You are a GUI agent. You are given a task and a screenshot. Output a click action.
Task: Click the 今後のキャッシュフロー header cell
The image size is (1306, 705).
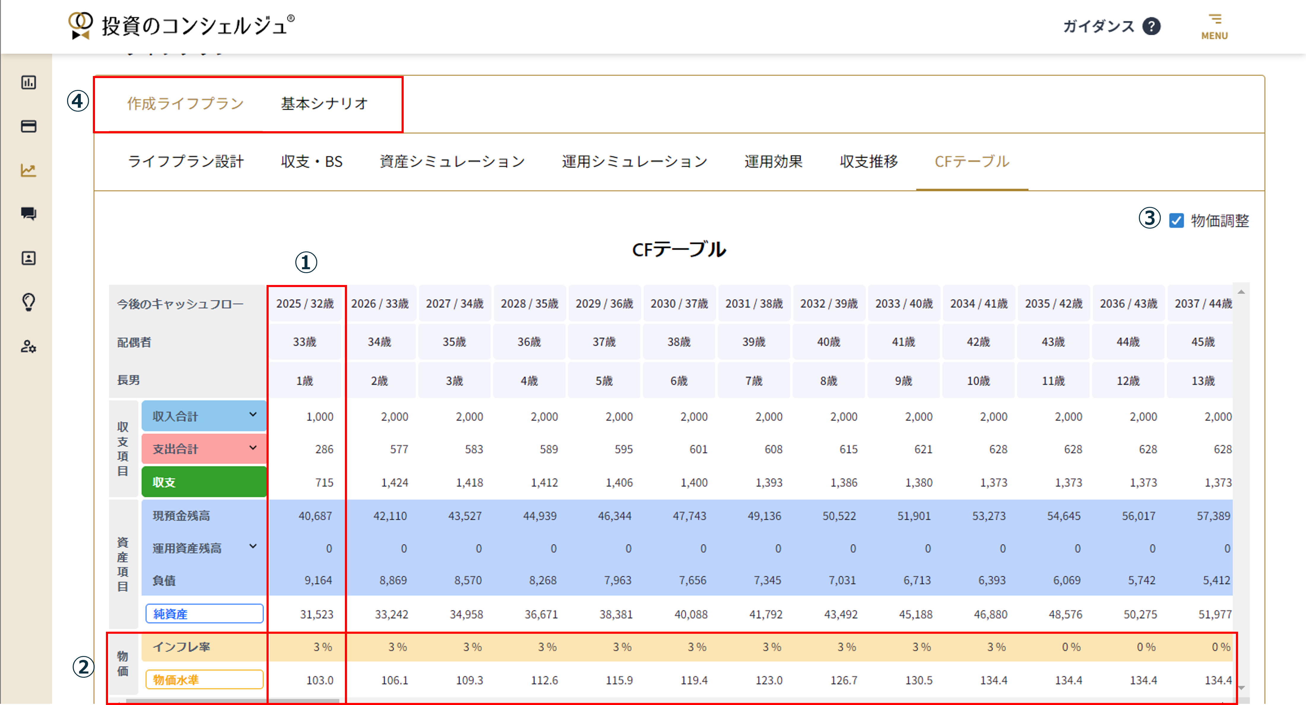(x=188, y=303)
